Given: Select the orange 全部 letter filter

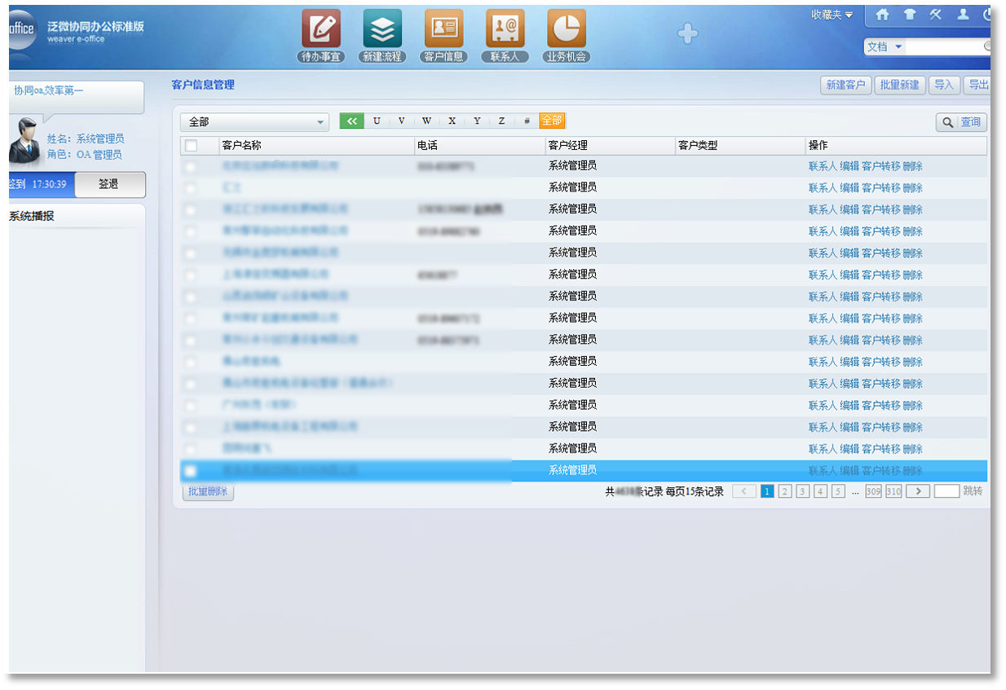Looking at the screenshot, I should (552, 121).
